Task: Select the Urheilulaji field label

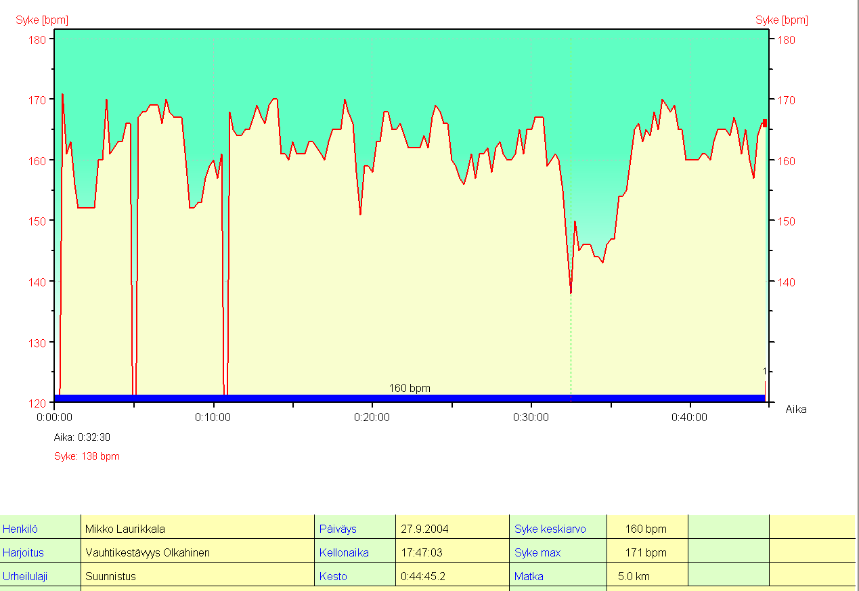Action: 25,576
